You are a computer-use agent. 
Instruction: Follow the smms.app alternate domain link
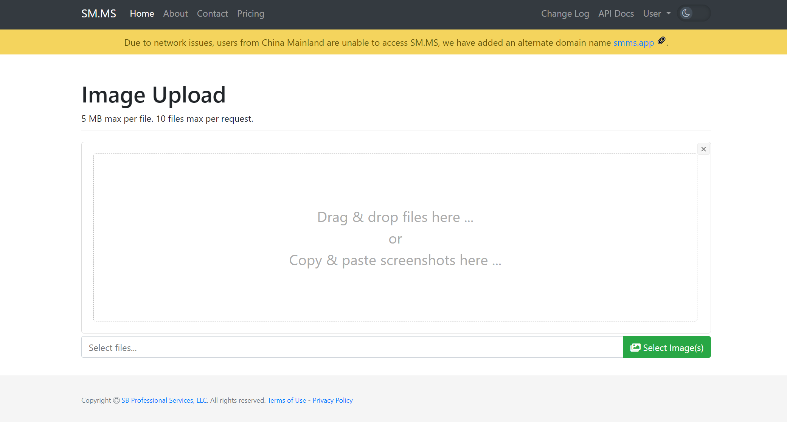click(x=633, y=43)
